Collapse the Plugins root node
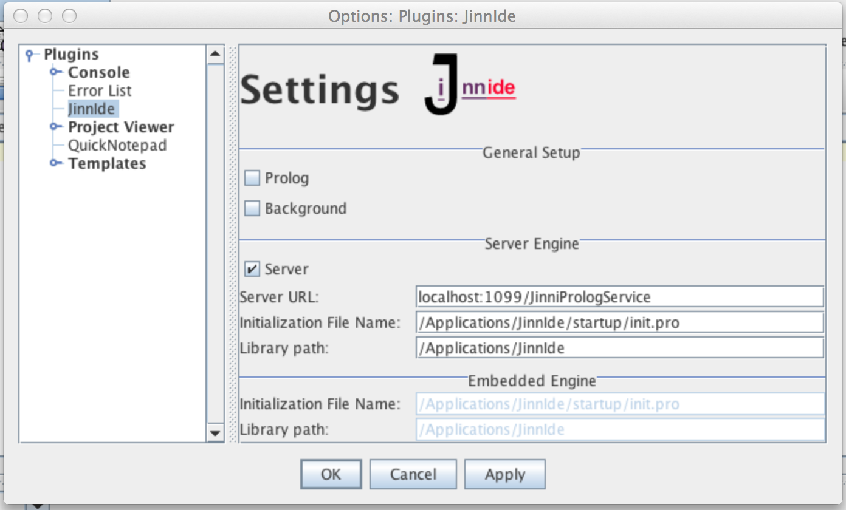This screenshot has height=510, width=846. [30, 55]
